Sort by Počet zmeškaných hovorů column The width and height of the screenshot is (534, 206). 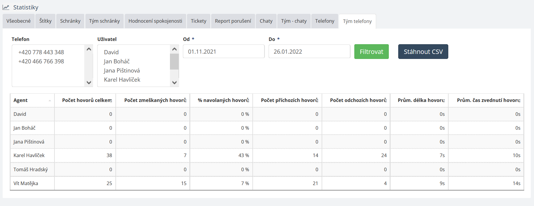(x=155, y=100)
